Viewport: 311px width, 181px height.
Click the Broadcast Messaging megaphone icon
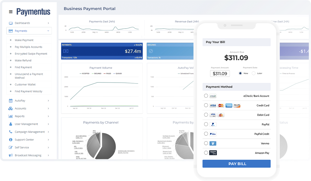click(11, 155)
